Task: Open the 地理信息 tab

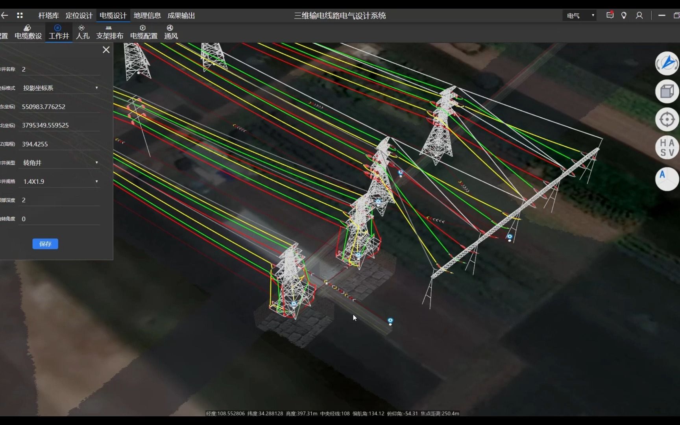Action: pyautogui.click(x=147, y=16)
